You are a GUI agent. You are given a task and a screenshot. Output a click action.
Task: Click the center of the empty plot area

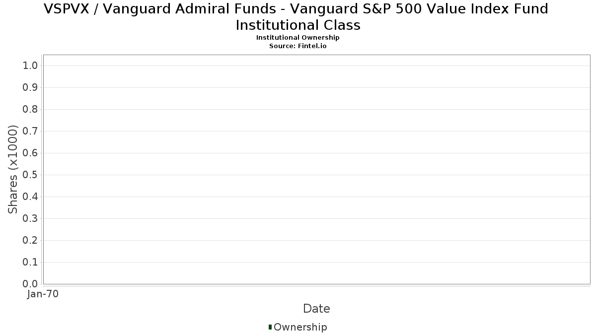pyautogui.click(x=316, y=169)
